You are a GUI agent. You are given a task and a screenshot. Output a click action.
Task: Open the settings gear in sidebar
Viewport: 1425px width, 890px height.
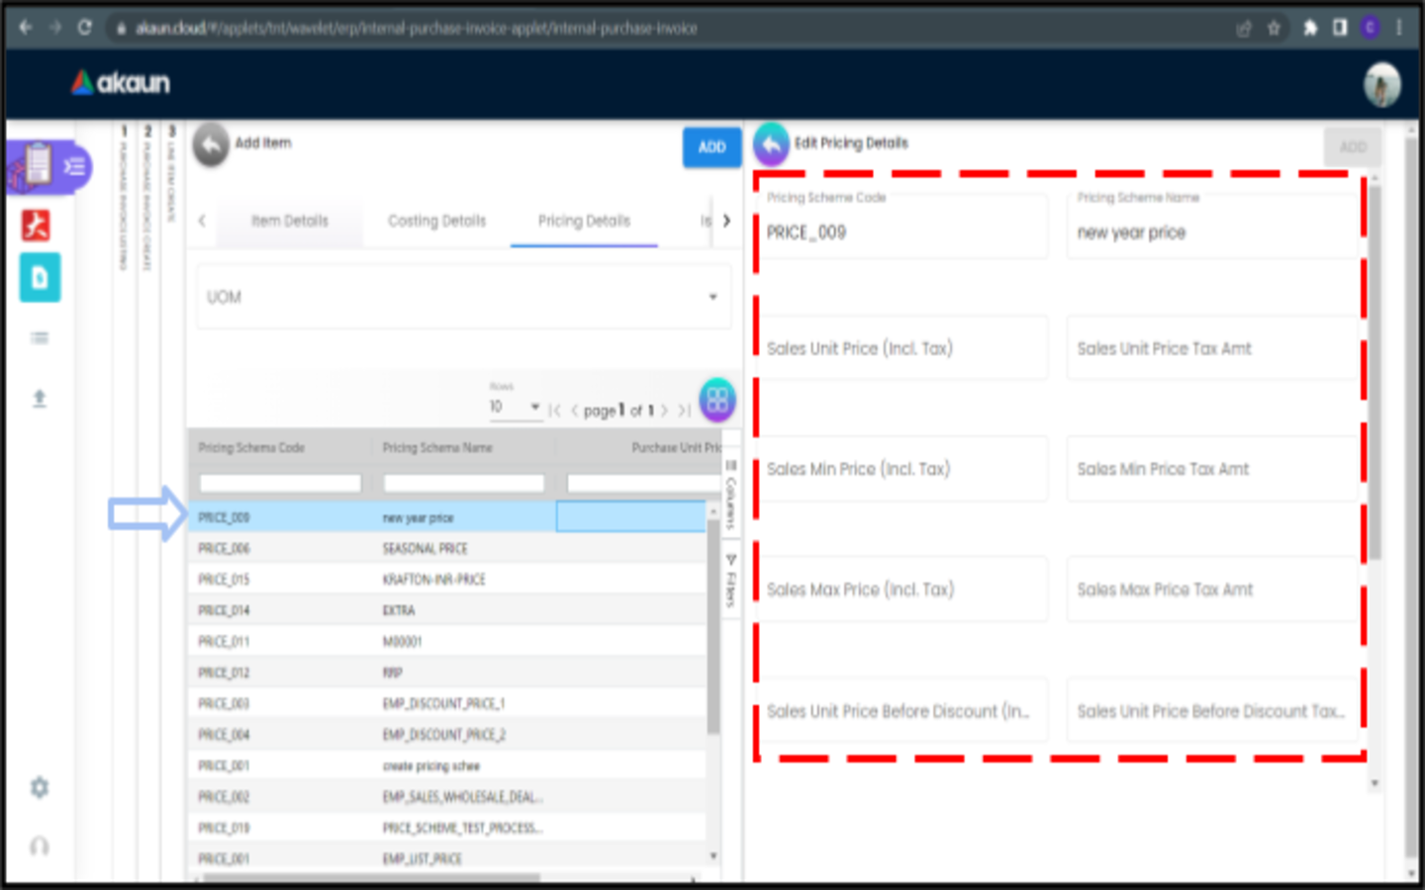point(40,788)
